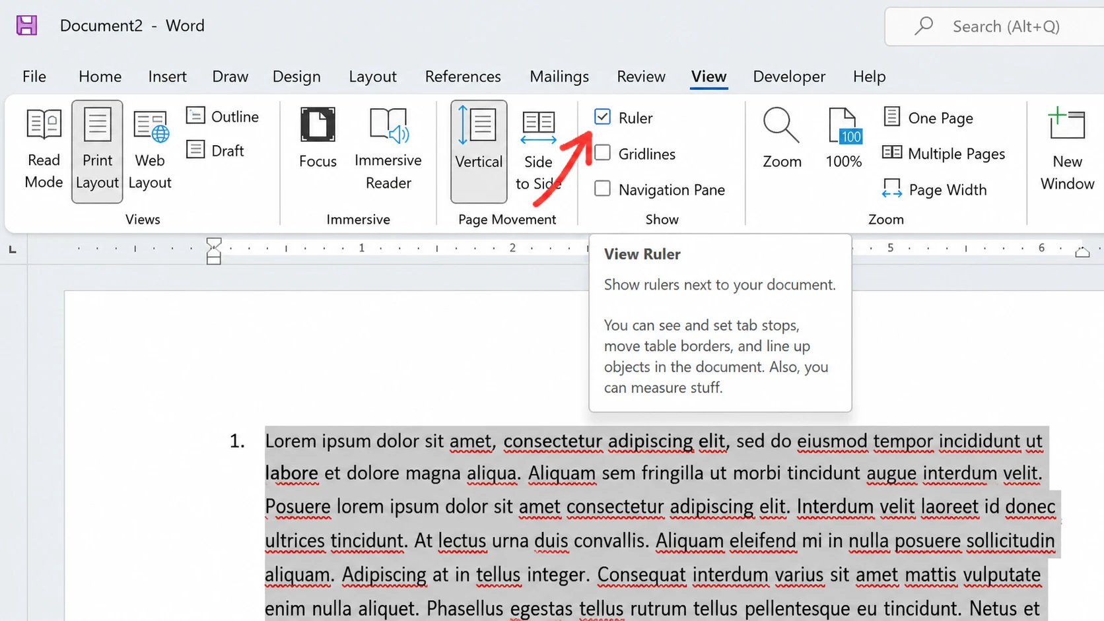Select Vertical page movement
1104x621 pixels.
coord(479,151)
